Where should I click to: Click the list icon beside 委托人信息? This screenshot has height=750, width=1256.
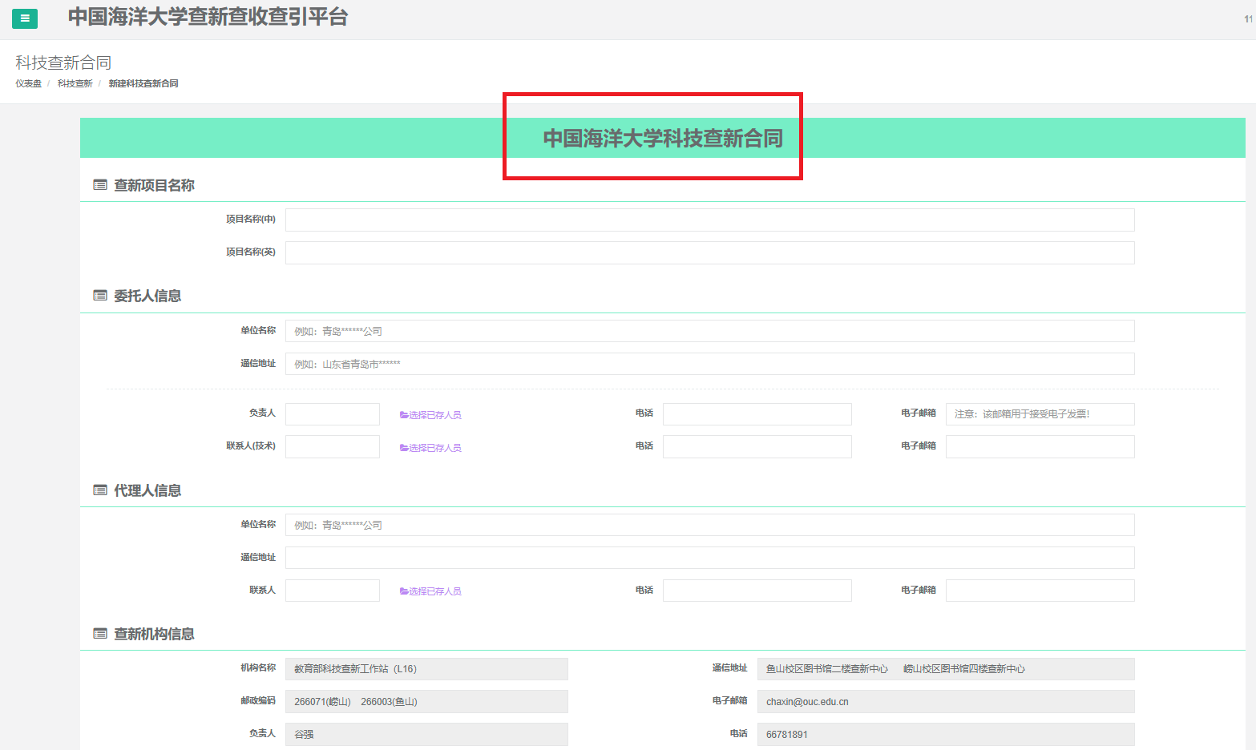(x=100, y=296)
